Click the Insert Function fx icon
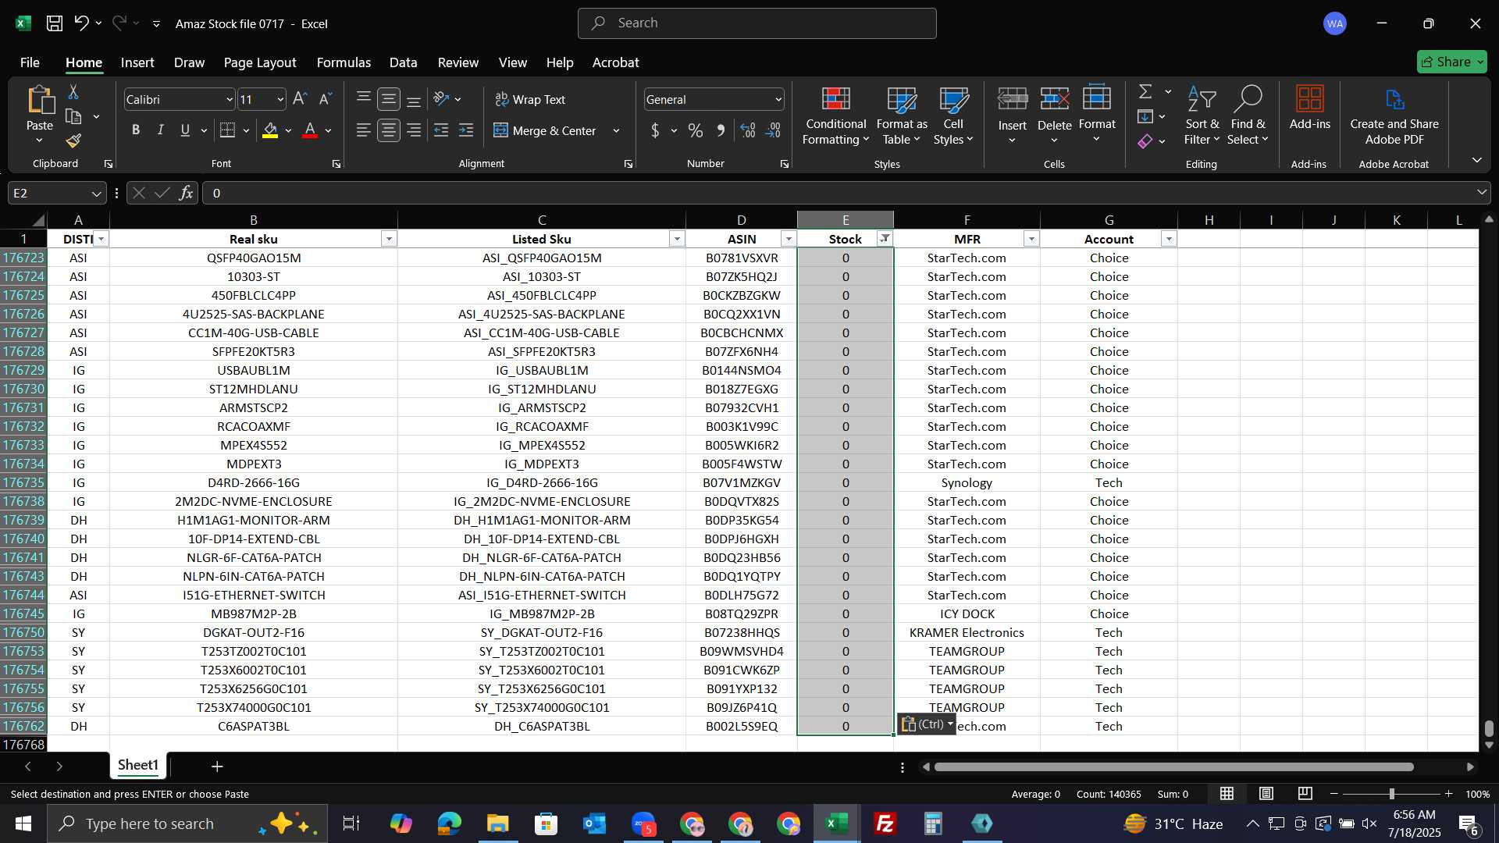This screenshot has width=1499, height=843. pyautogui.click(x=186, y=193)
